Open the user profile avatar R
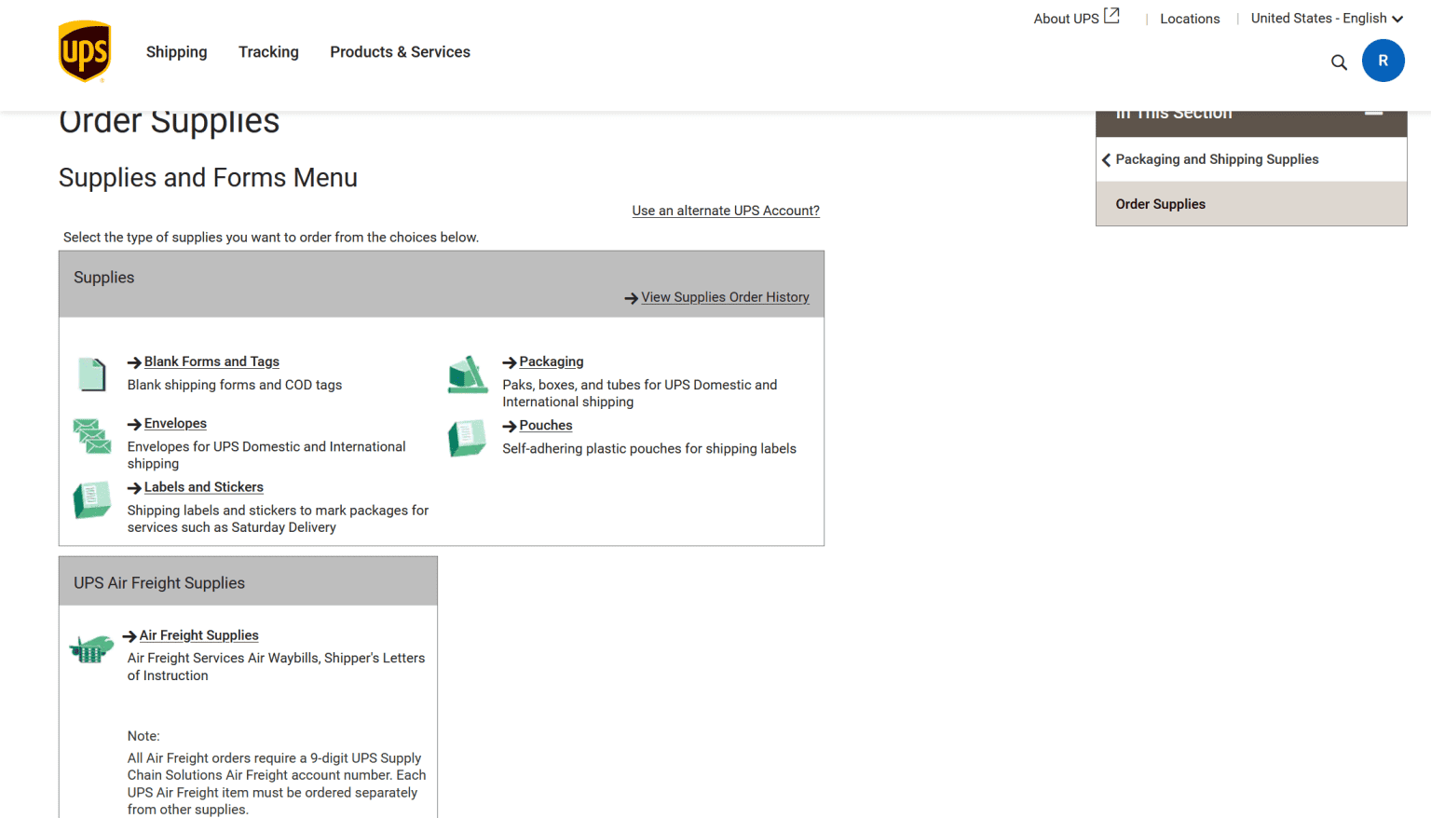The image size is (1431, 818). click(x=1383, y=61)
